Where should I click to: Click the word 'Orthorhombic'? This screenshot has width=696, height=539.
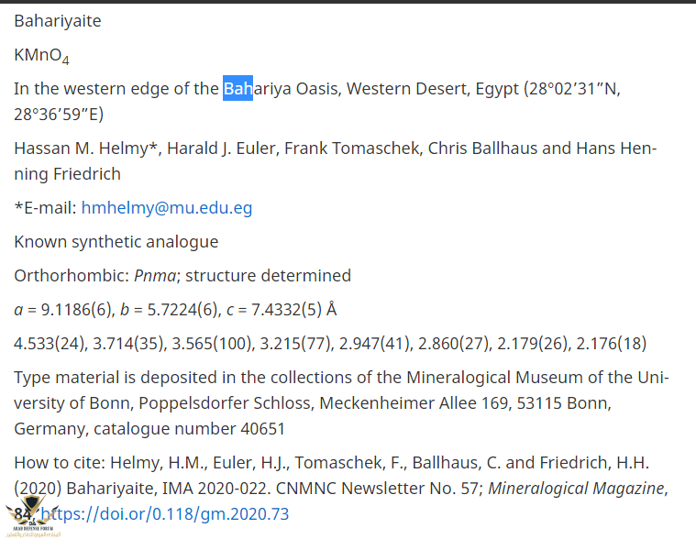[x=72, y=276]
